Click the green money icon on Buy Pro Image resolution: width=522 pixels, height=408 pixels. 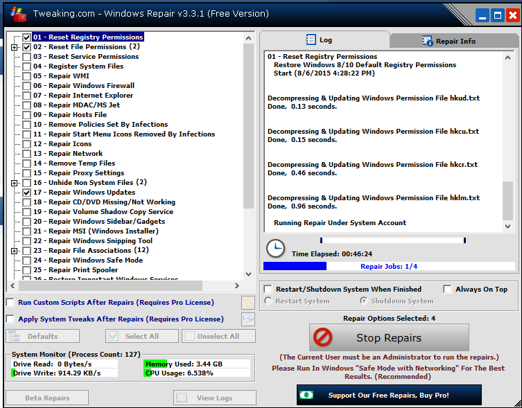(x=306, y=395)
